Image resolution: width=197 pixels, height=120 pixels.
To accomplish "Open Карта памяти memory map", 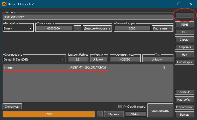I will [x=162, y=28].
